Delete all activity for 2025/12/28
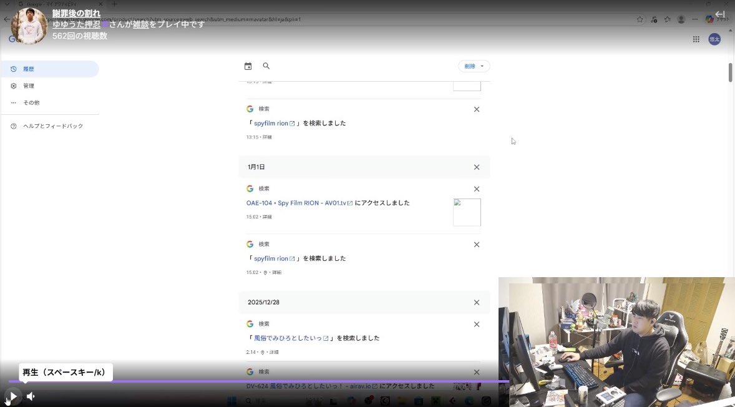Screen dimensions: 735x407 [477, 302]
